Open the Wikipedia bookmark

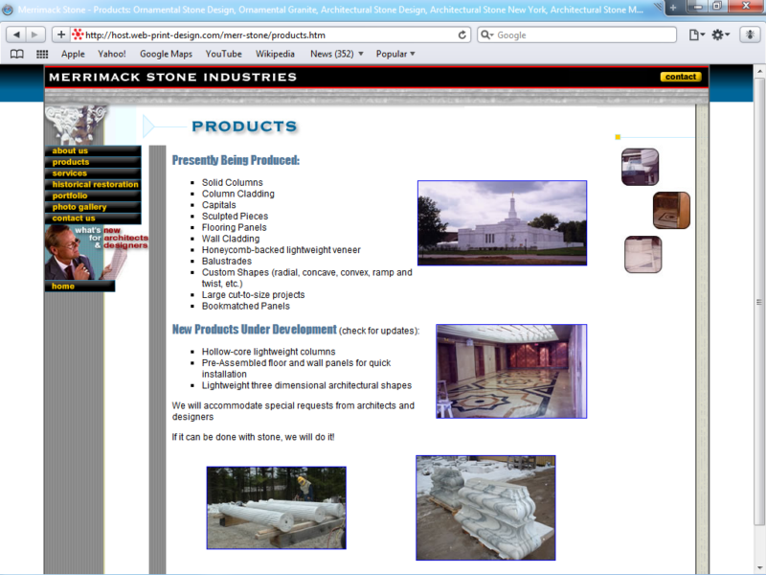tap(275, 54)
